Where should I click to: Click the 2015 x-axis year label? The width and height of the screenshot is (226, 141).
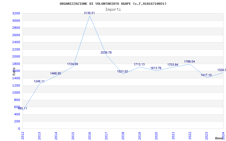tap(73, 136)
